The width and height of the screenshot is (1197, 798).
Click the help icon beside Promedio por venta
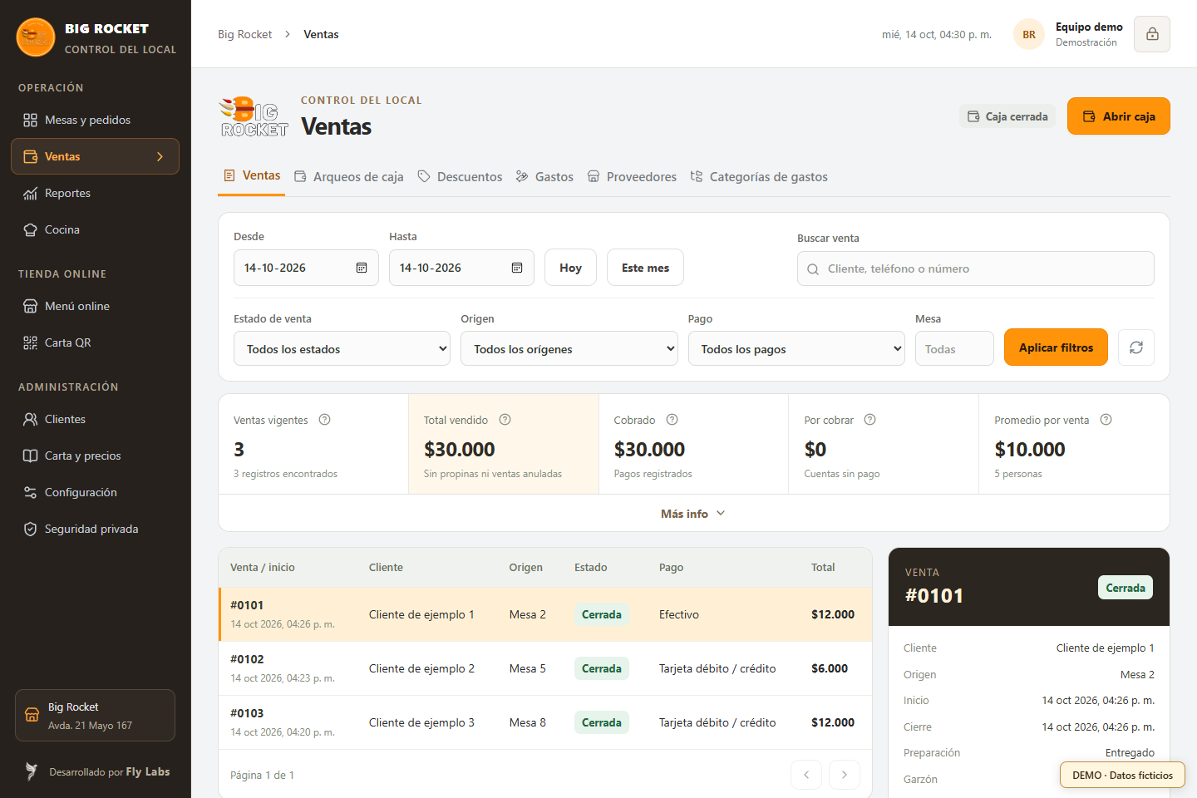pos(1106,420)
